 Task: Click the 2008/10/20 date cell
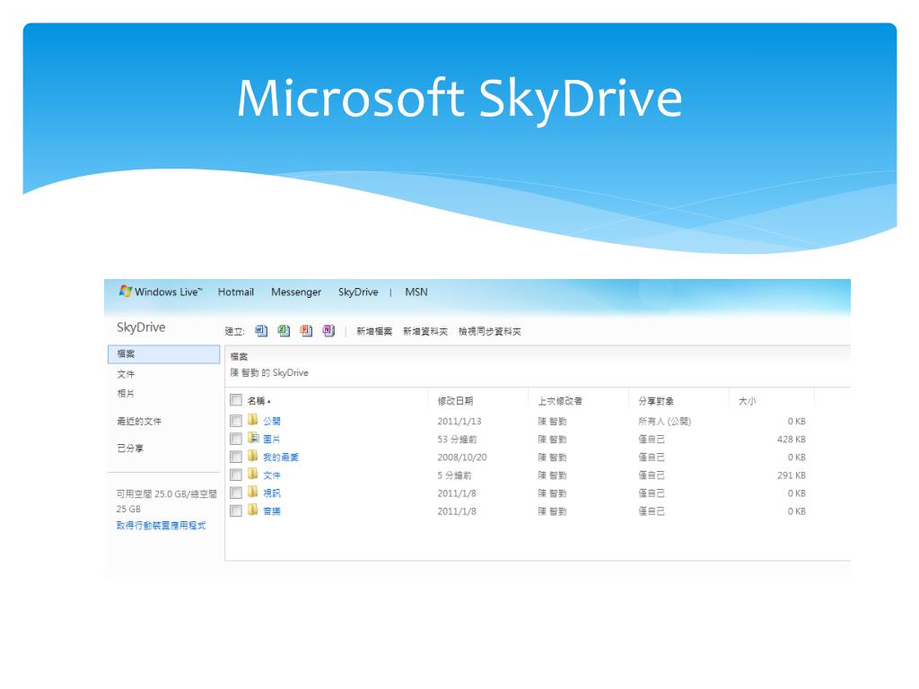coord(462,457)
